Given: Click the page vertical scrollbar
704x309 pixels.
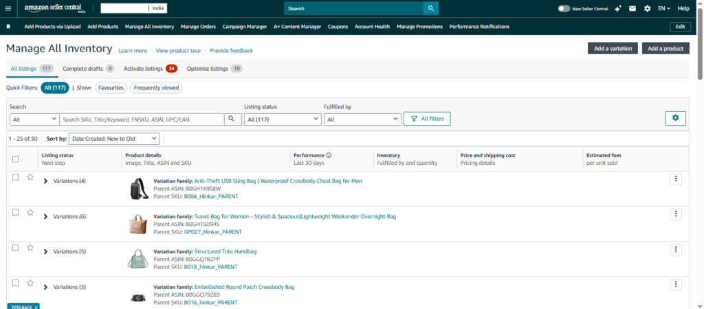Looking at the screenshot, I should 700,45.
